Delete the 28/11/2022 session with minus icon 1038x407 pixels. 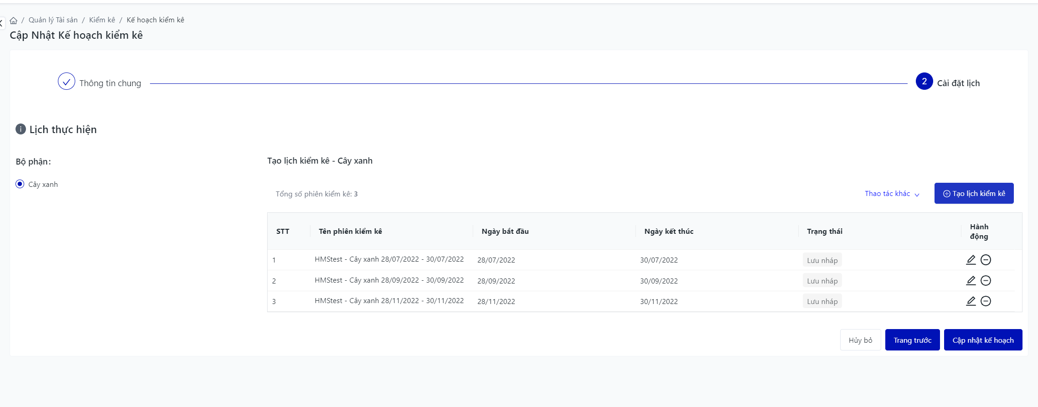[986, 301]
